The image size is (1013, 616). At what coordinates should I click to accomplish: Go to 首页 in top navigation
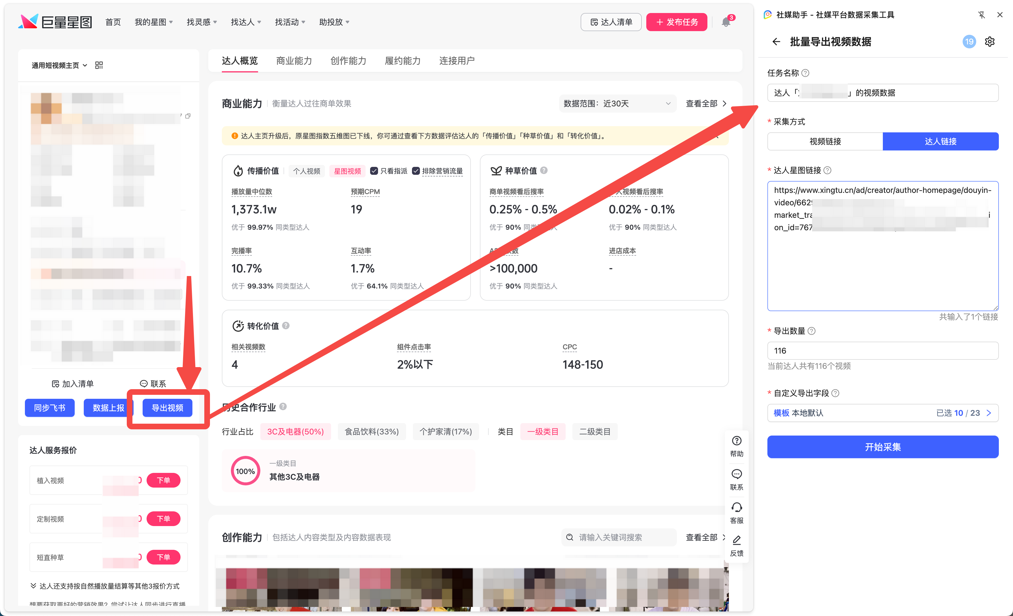113,22
